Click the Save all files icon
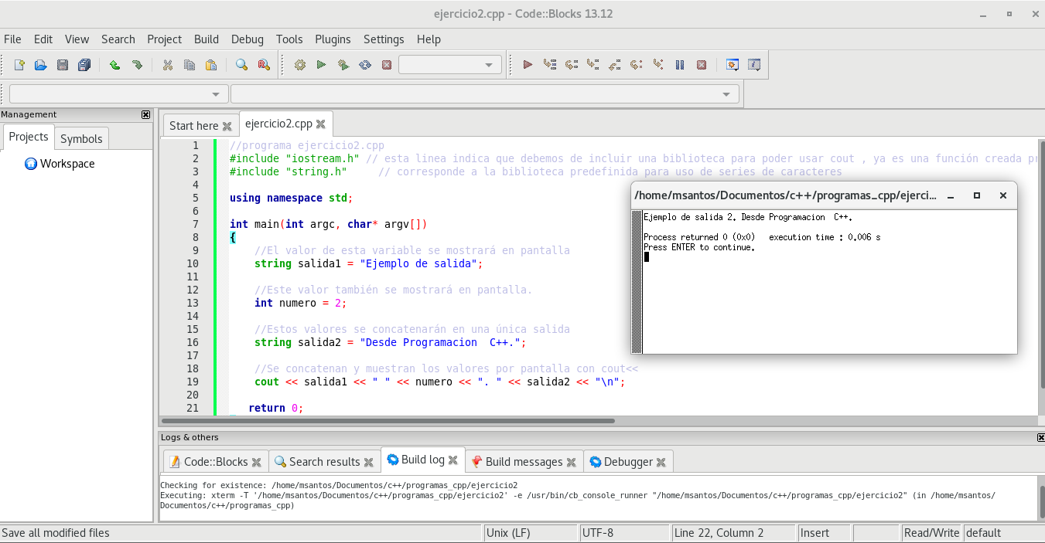This screenshot has height=543, width=1045. (x=84, y=65)
